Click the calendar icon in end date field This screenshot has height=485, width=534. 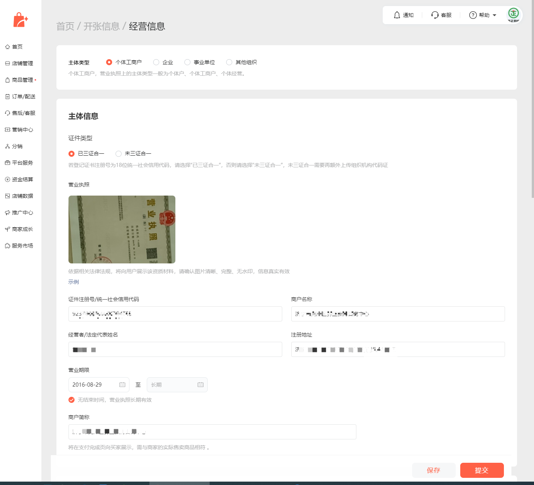pyautogui.click(x=201, y=385)
